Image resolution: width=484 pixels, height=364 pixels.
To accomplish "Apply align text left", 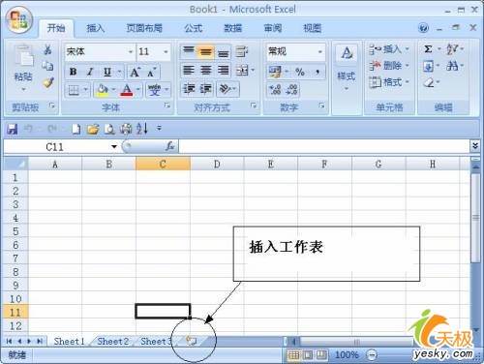I will (x=189, y=70).
